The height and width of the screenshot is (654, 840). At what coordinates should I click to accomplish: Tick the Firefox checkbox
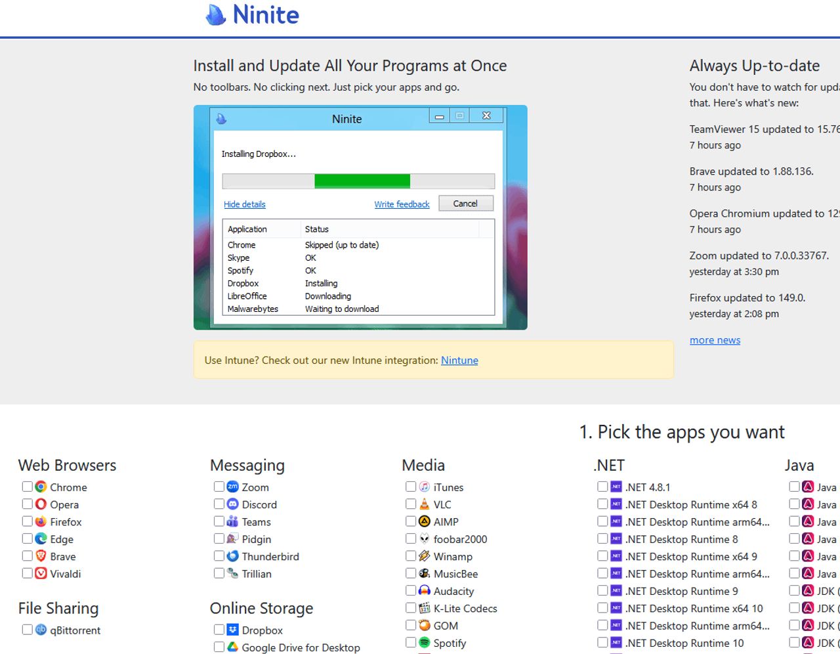pyautogui.click(x=27, y=521)
